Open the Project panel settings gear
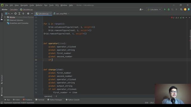 coord(28,14)
